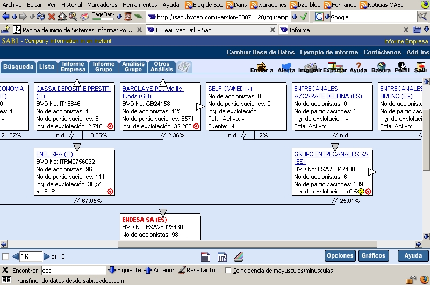Click the table report icon in bottom bar

click(205, 257)
